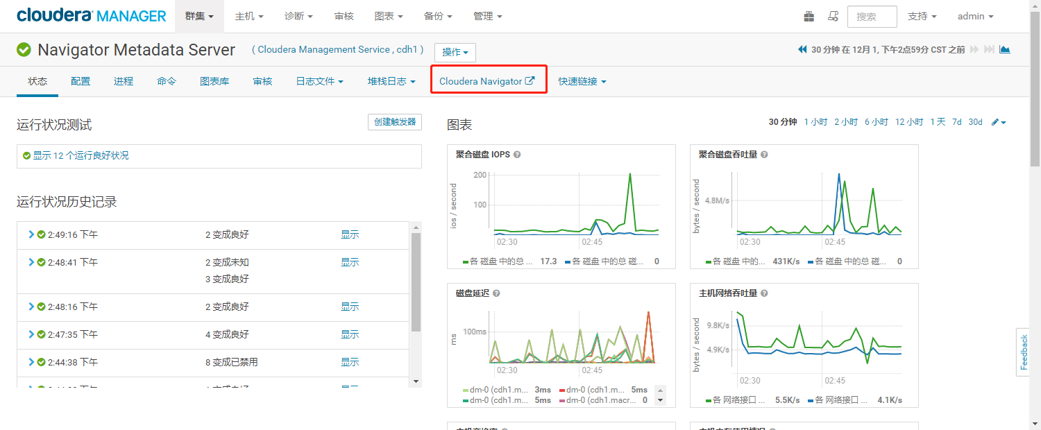Viewport: 1041px width, 430px height.
Task: Click green check icon in 2:49:16 下午 row
Action: pos(42,234)
